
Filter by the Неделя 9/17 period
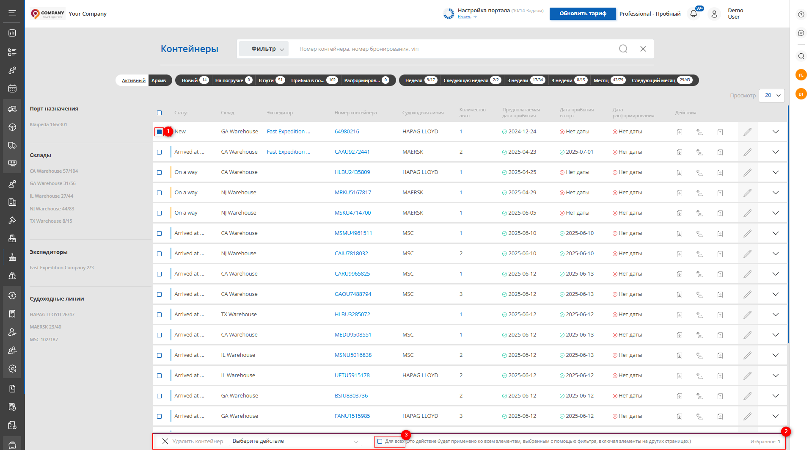click(x=421, y=80)
